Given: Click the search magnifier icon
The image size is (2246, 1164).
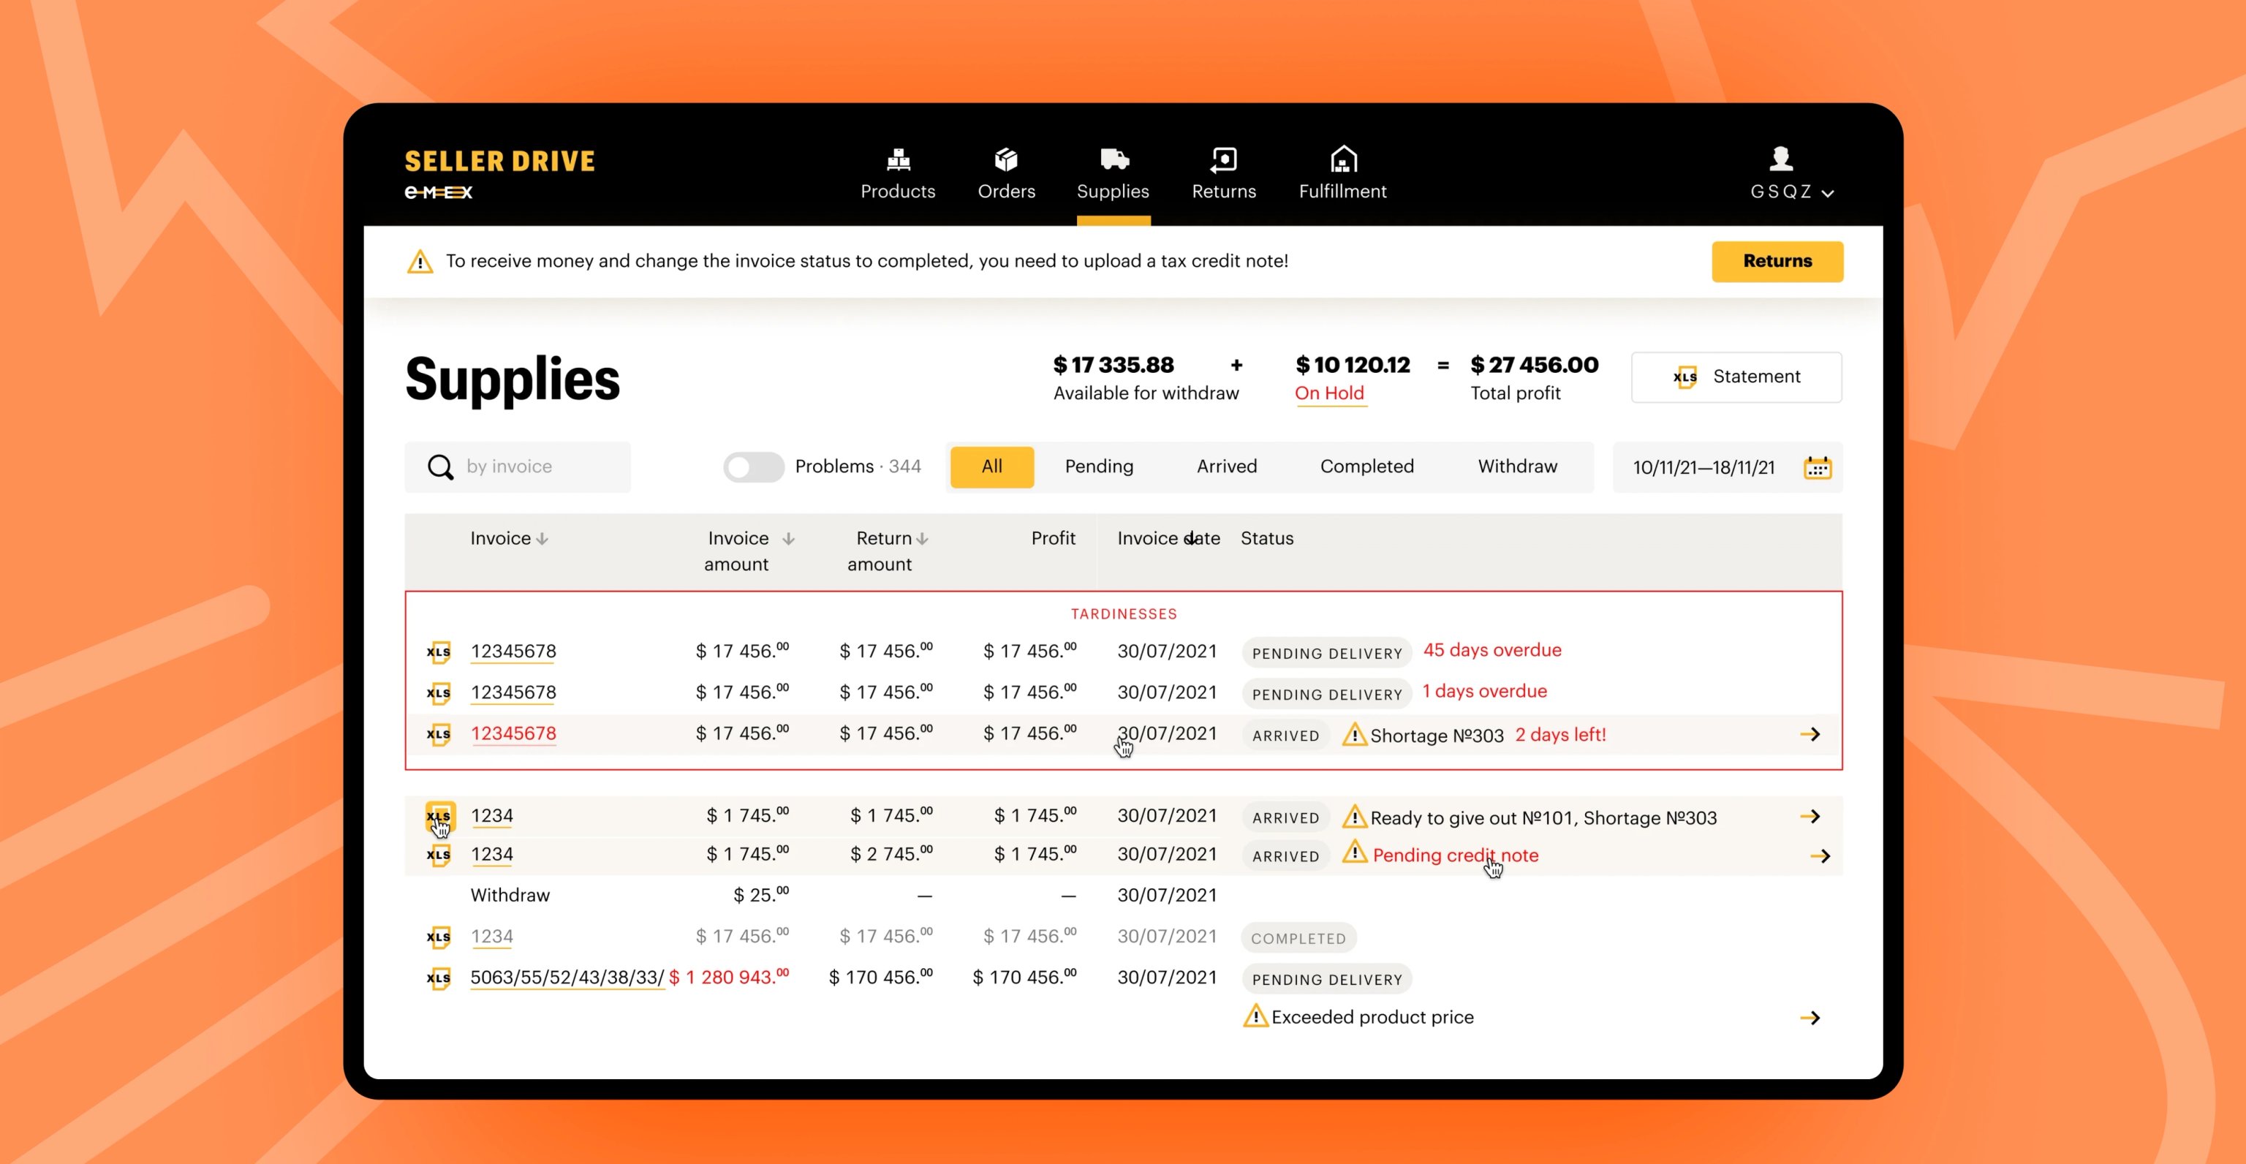Looking at the screenshot, I should 440,467.
